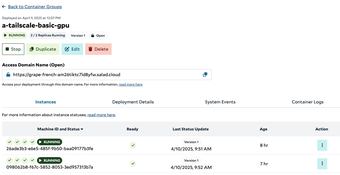340x175 pixels.
Task: Open the domain name read more link
Action: [130, 84]
